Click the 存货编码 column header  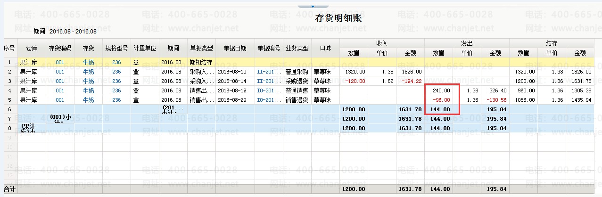pyautogui.click(x=60, y=48)
